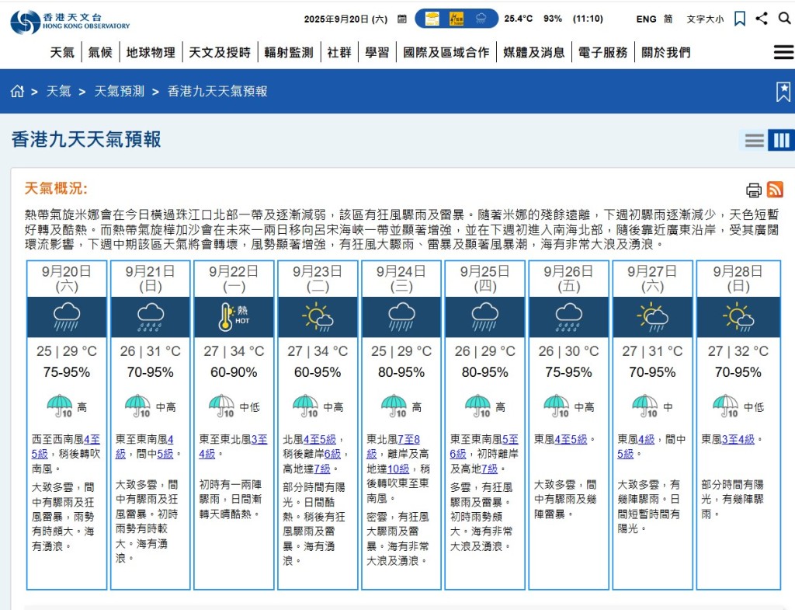The height and width of the screenshot is (610, 795).
Task: Select humidity 80-95% for 9月24日
Action: (x=401, y=372)
